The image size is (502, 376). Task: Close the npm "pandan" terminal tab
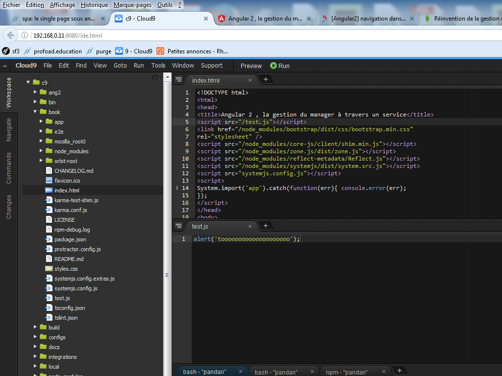(384, 372)
